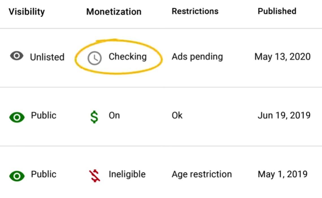Click the green eye icon beside the bottom Public video
This screenshot has width=322, height=198.
(16, 176)
